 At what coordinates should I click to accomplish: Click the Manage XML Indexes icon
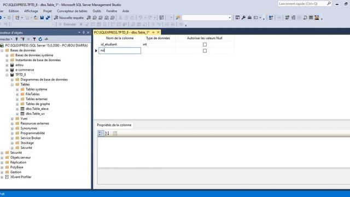(x=305, y=18)
